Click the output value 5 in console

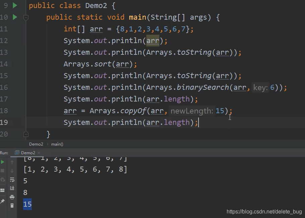coord(25,181)
